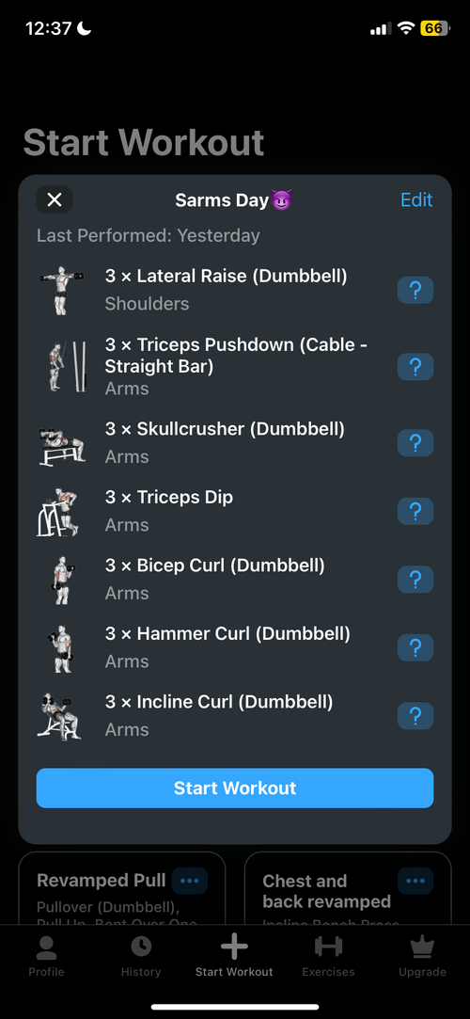Tap the Lateral Raise exercise thumbnail

point(60,290)
